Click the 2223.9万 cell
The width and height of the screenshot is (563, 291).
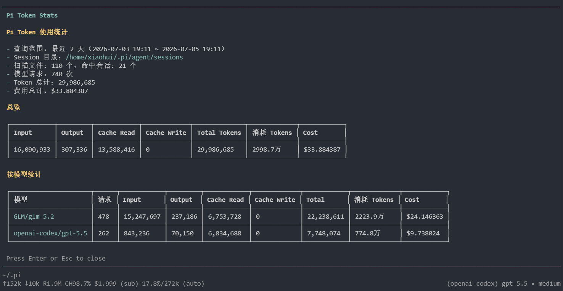coord(369,217)
